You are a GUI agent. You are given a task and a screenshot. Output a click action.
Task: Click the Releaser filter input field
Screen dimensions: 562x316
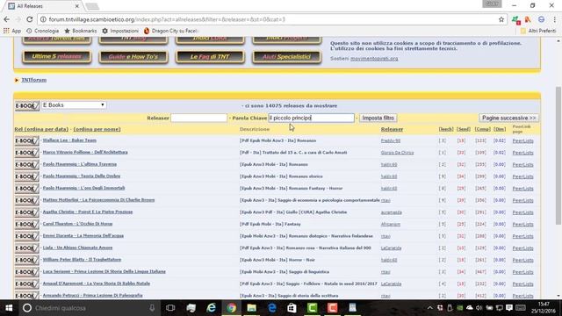(199, 118)
